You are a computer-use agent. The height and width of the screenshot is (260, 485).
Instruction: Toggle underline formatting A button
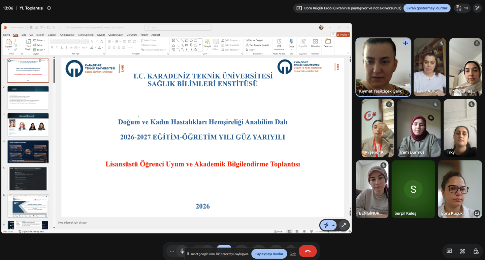tap(62, 47)
